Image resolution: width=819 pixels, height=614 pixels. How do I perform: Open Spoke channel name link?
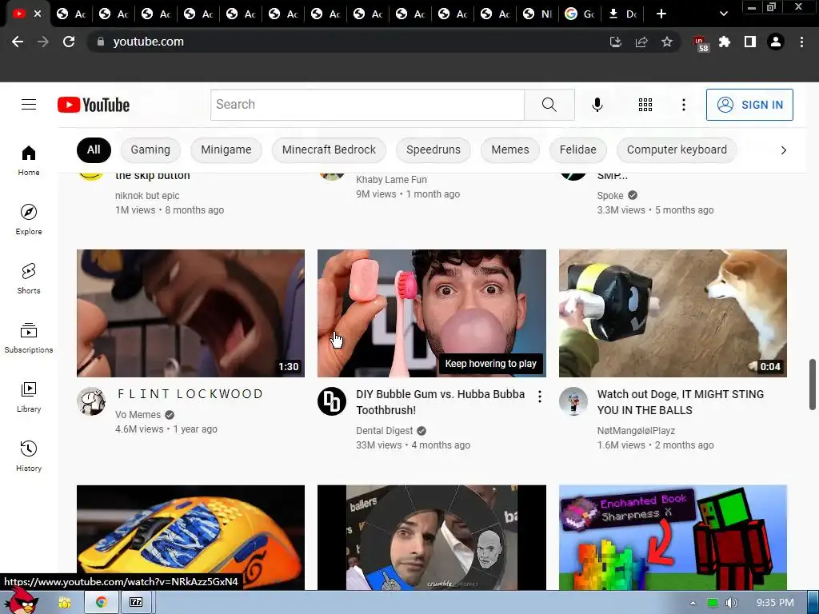610,195
